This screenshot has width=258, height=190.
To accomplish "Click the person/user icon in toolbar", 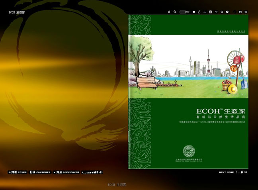I will click(x=199, y=12).
